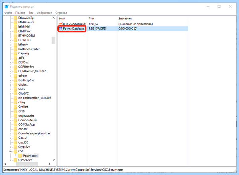Open the Правка menu
The image size is (239, 175).
click(x=20, y=13)
